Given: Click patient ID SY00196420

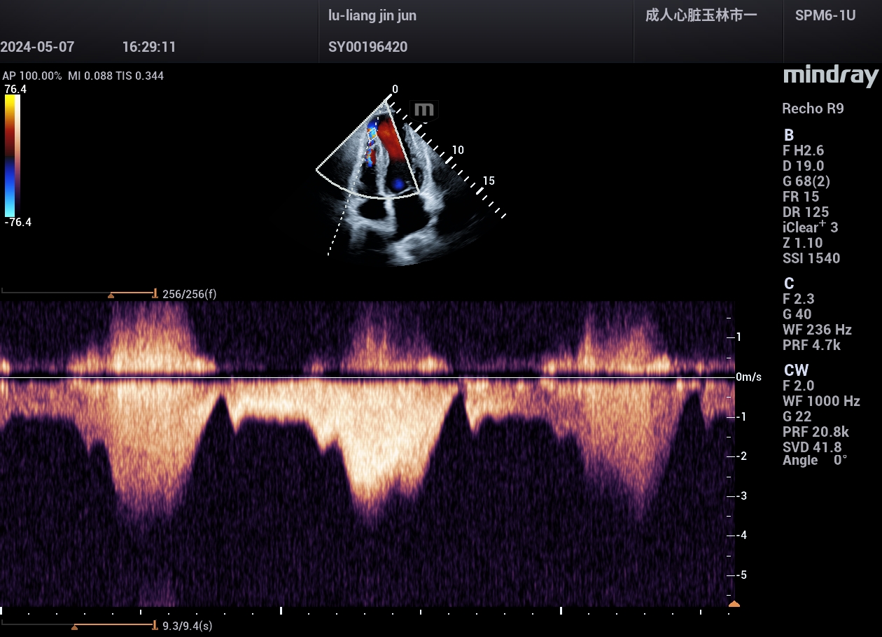Looking at the screenshot, I should [367, 47].
